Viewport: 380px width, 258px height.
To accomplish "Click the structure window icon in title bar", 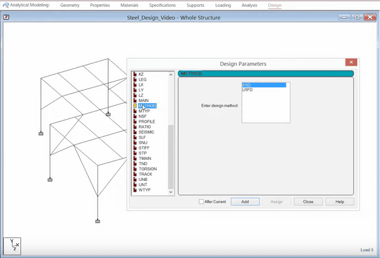I will 6,17.
